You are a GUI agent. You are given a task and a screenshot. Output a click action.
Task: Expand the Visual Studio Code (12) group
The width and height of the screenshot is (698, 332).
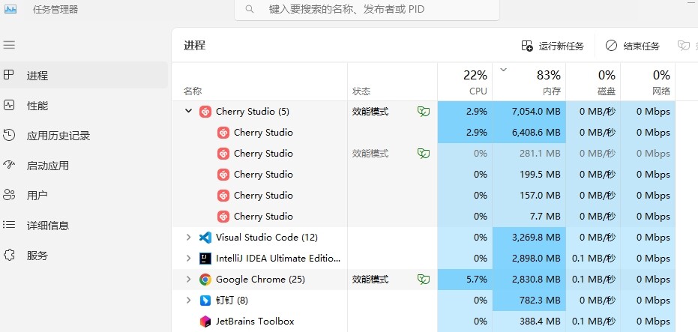point(188,238)
